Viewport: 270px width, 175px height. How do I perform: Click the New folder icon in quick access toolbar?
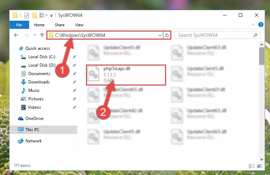[x=34, y=15]
